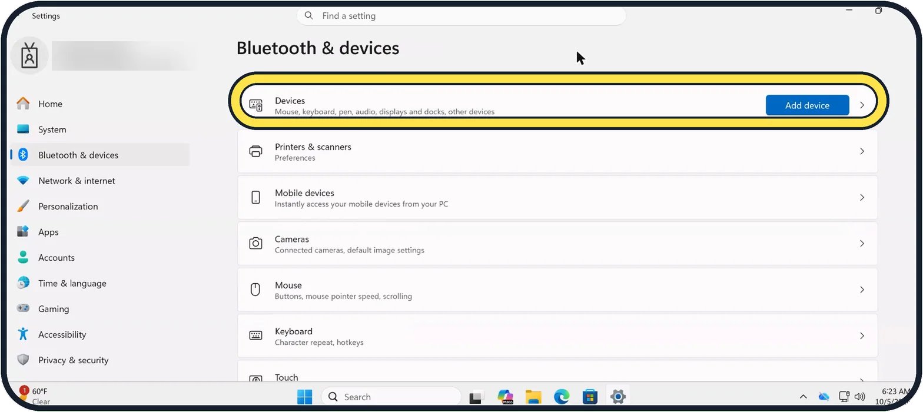This screenshot has height=412, width=923.
Task: Click the Personalization paintbrush icon
Action: (23, 206)
